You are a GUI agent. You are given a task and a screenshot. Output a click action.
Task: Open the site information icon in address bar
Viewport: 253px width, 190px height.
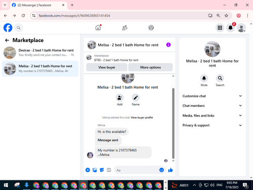click(x=34, y=16)
